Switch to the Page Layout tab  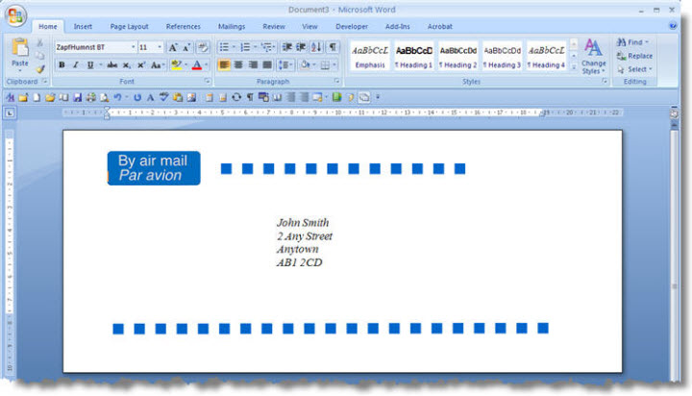tap(129, 27)
